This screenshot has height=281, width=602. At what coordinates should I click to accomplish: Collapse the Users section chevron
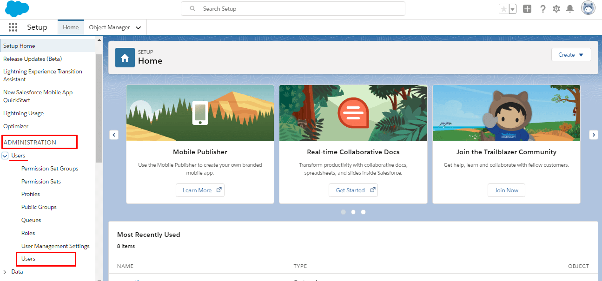(5, 156)
